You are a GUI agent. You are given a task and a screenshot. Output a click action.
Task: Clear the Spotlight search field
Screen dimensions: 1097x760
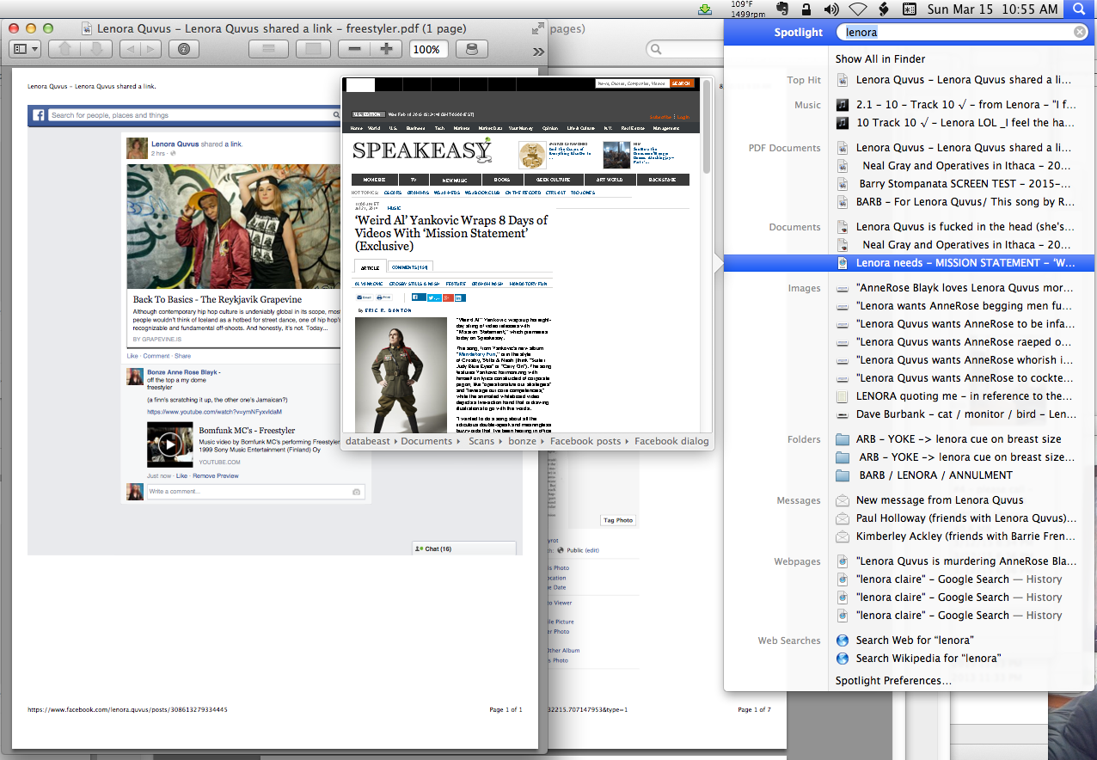tap(1080, 33)
